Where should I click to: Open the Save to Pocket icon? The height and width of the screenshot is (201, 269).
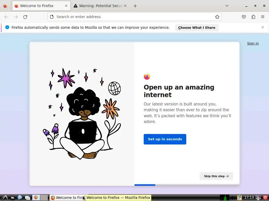(x=244, y=17)
